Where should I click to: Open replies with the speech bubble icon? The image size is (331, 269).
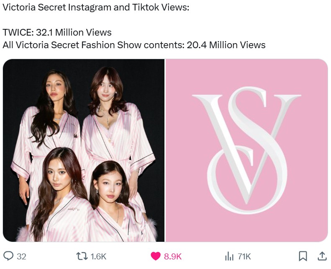click(x=9, y=256)
